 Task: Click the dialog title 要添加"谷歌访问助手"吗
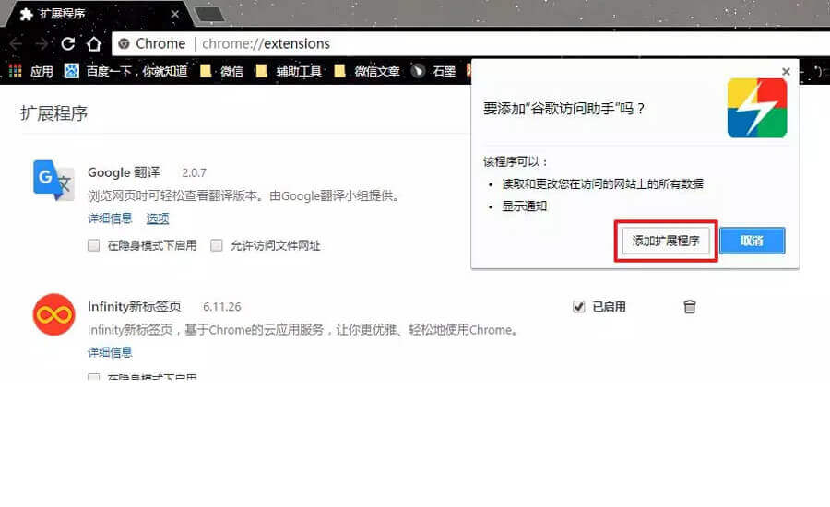point(563,109)
